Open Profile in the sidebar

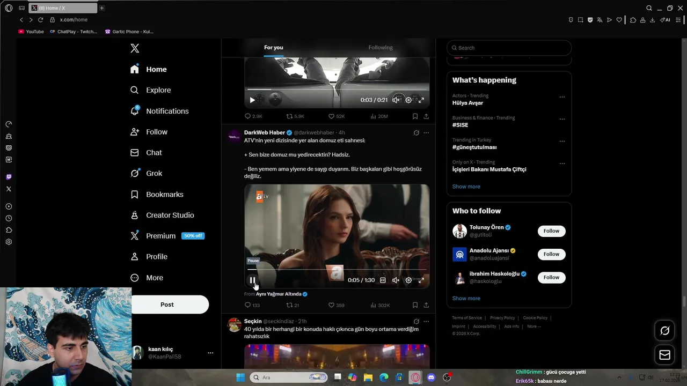click(149, 257)
